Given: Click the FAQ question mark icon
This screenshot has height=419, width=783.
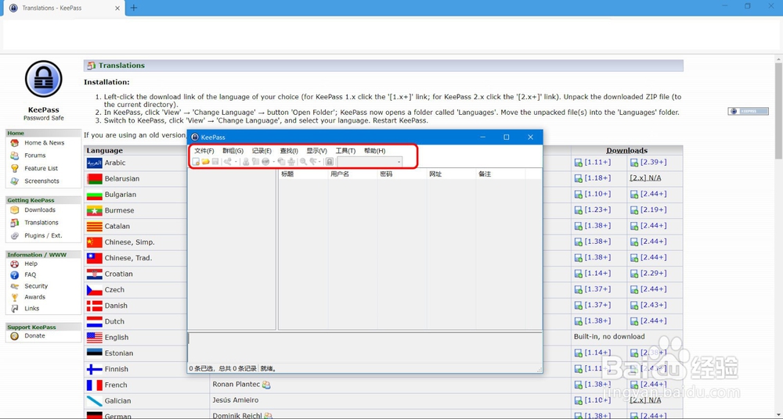Looking at the screenshot, I should (14, 275).
